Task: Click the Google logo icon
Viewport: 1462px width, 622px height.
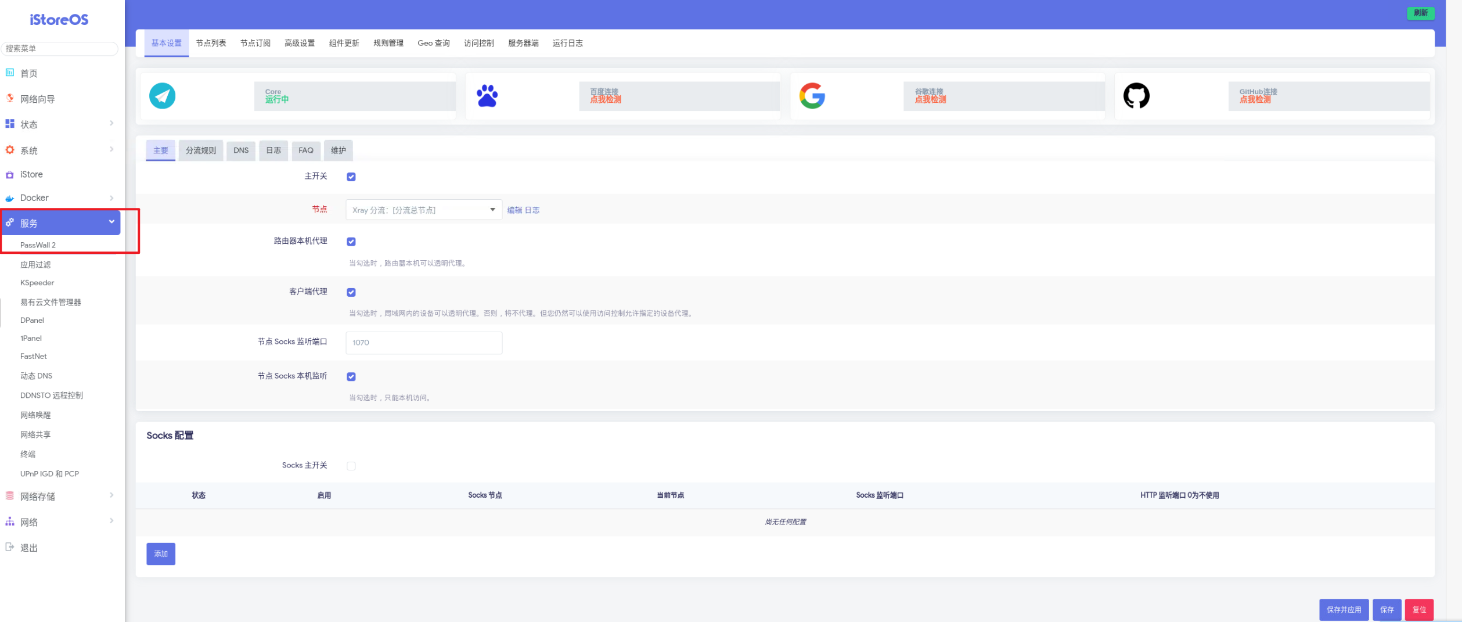Action: (x=812, y=96)
